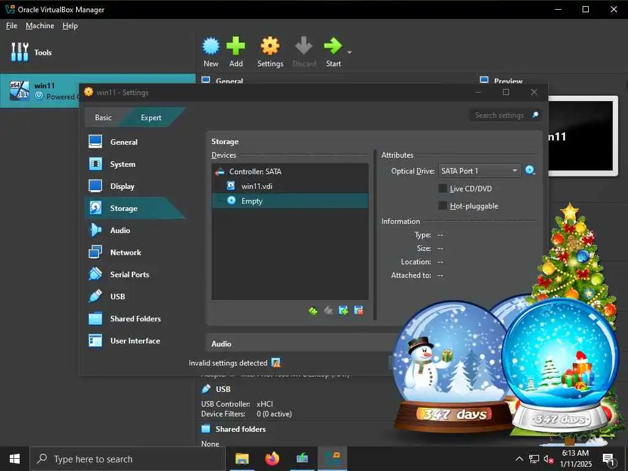Open the Tools section in VirtualBox Manager
The height and width of the screenshot is (471, 628).
click(x=31, y=53)
